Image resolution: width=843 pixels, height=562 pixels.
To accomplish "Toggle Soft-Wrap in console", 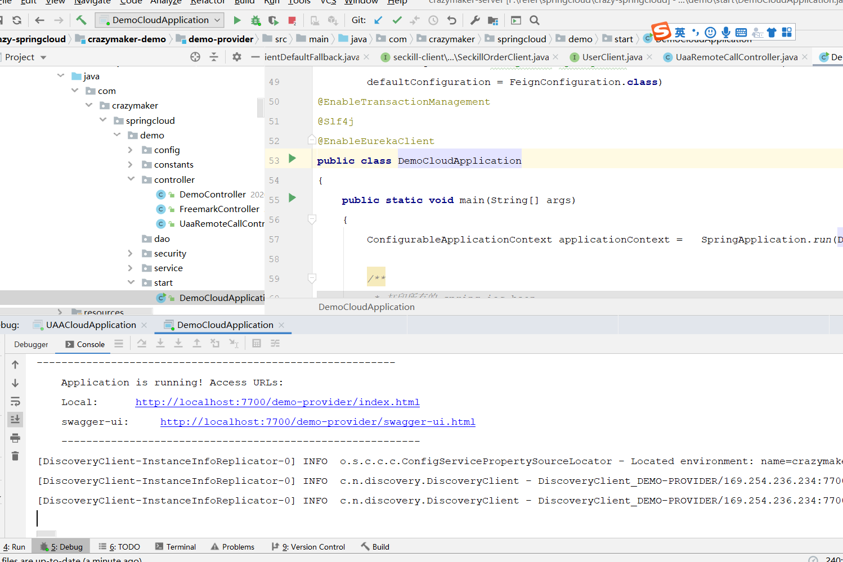I will (x=15, y=401).
